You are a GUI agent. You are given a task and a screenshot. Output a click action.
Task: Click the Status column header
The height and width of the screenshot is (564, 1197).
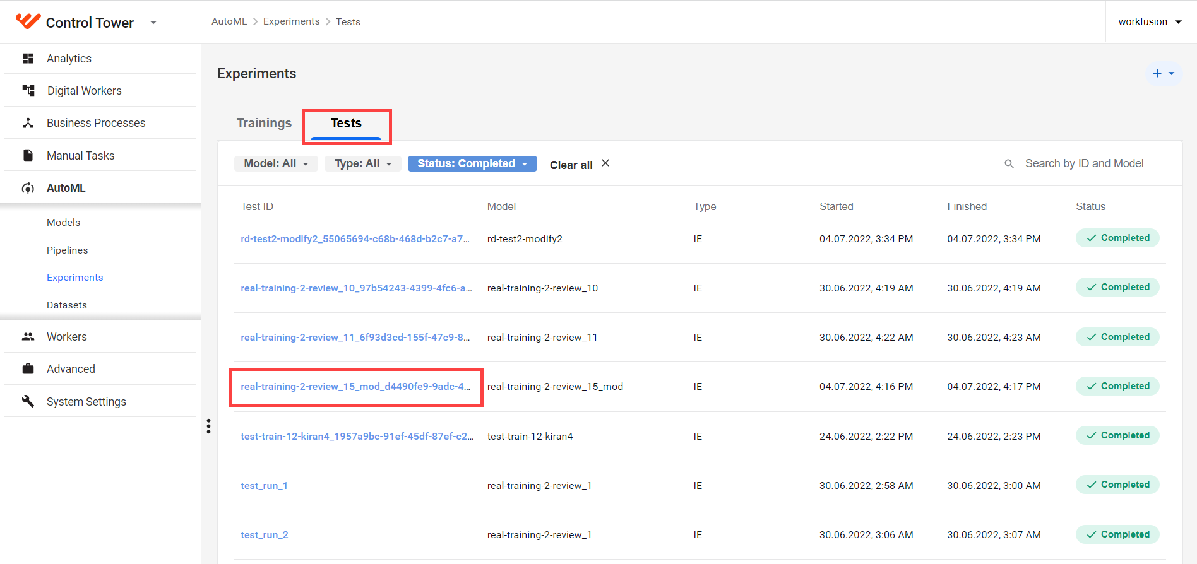[x=1090, y=206]
